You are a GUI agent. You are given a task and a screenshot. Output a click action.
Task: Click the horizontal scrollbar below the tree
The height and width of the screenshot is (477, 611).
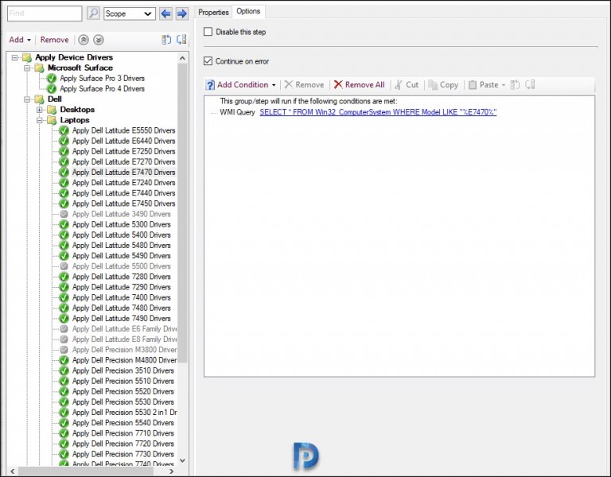pos(86,471)
